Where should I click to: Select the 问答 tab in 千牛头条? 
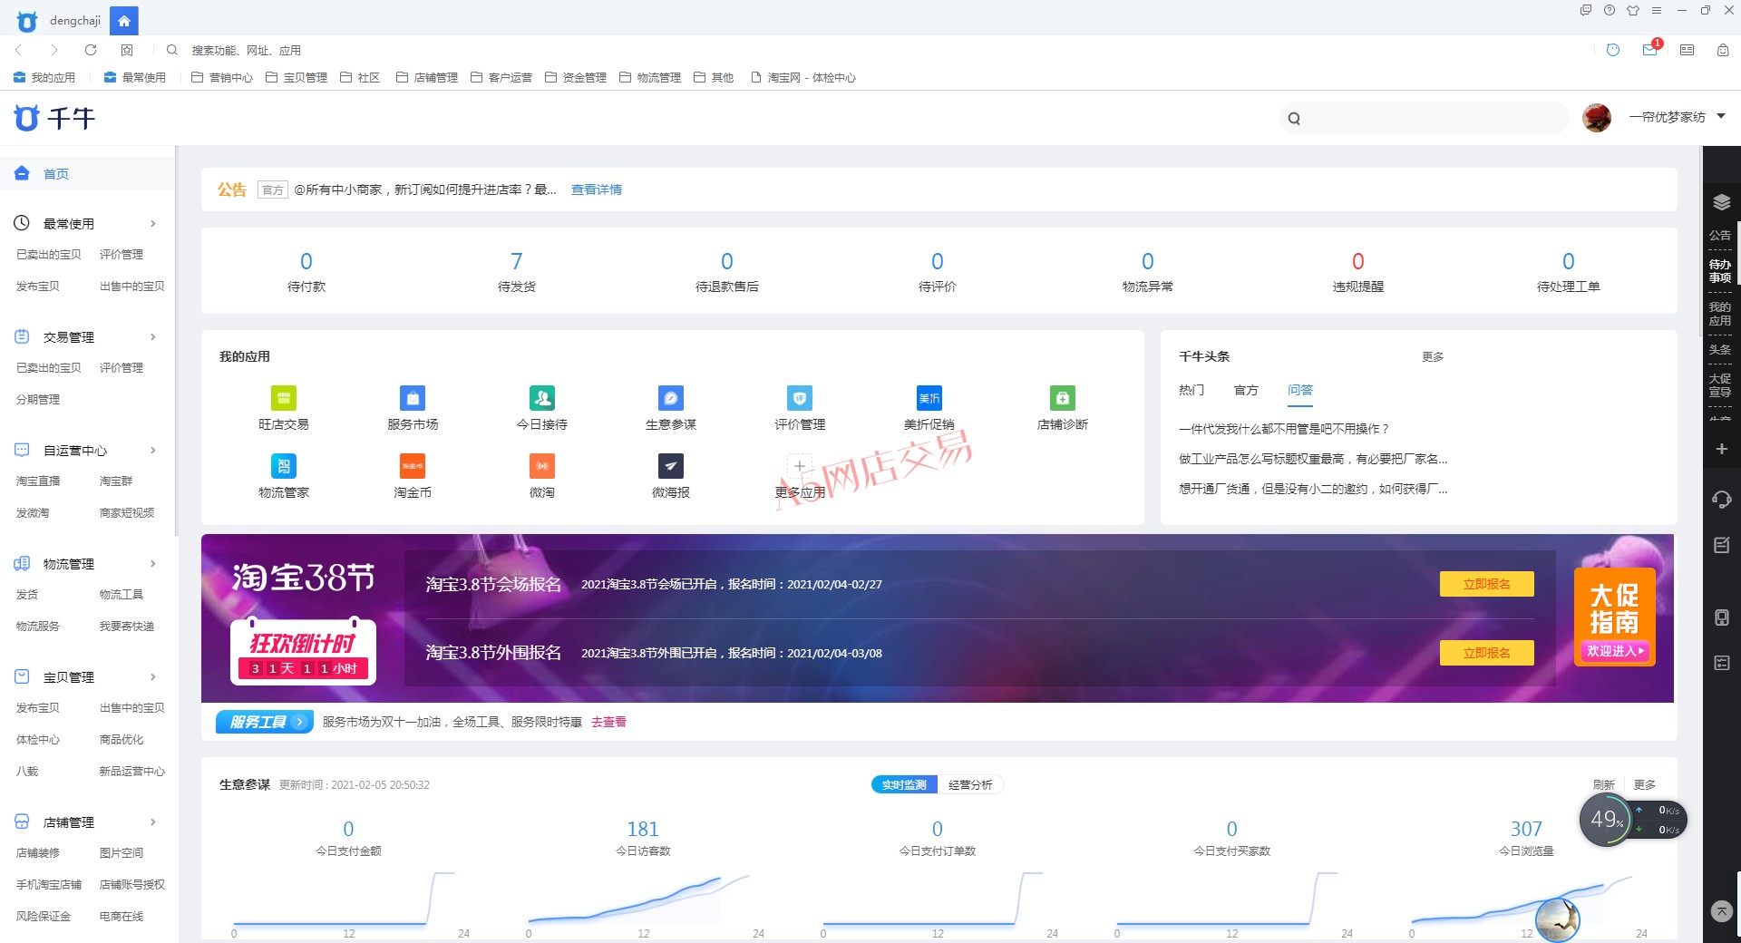click(1300, 390)
